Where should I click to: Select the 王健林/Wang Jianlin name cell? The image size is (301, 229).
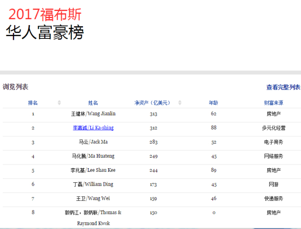point(93,114)
